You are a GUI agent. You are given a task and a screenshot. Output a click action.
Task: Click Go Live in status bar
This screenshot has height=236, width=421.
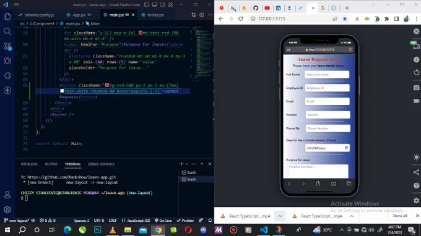(163, 221)
